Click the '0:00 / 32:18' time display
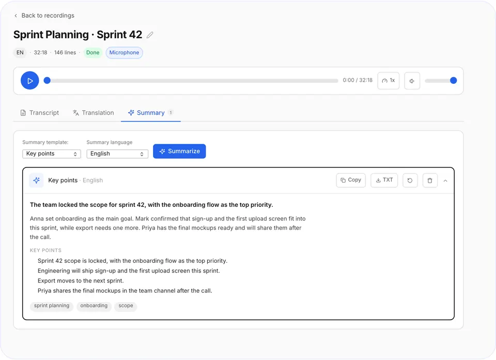 tap(358, 80)
